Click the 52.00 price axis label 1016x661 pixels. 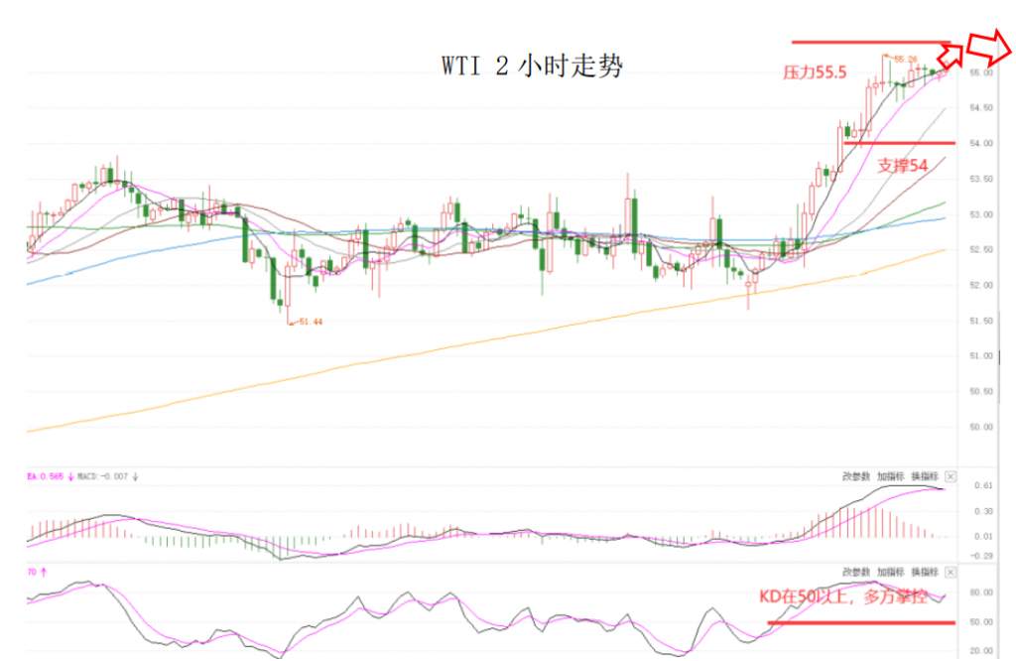click(x=981, y=285)
